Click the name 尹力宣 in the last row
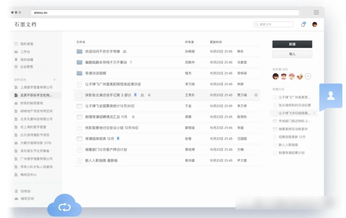 [242, 160]
